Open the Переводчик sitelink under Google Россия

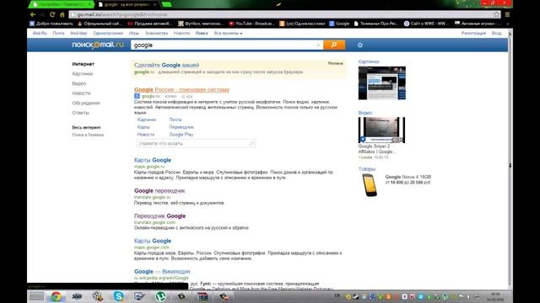pos(181,127)
